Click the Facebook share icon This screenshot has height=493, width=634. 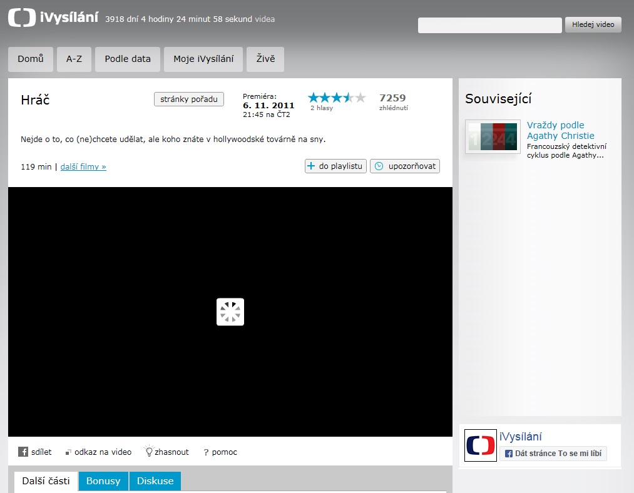pyautogui.click(x=23, y=452)
